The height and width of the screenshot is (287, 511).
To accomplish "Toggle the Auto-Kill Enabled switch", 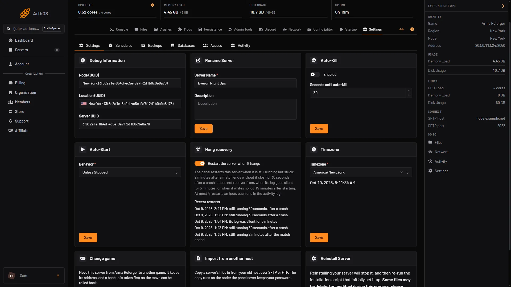I will 315,74.
